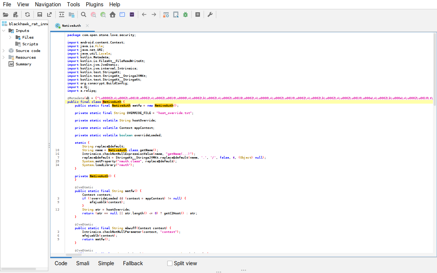
Task: Click the editor horizontal scrollbar thumb
Action: pos(74,255)
